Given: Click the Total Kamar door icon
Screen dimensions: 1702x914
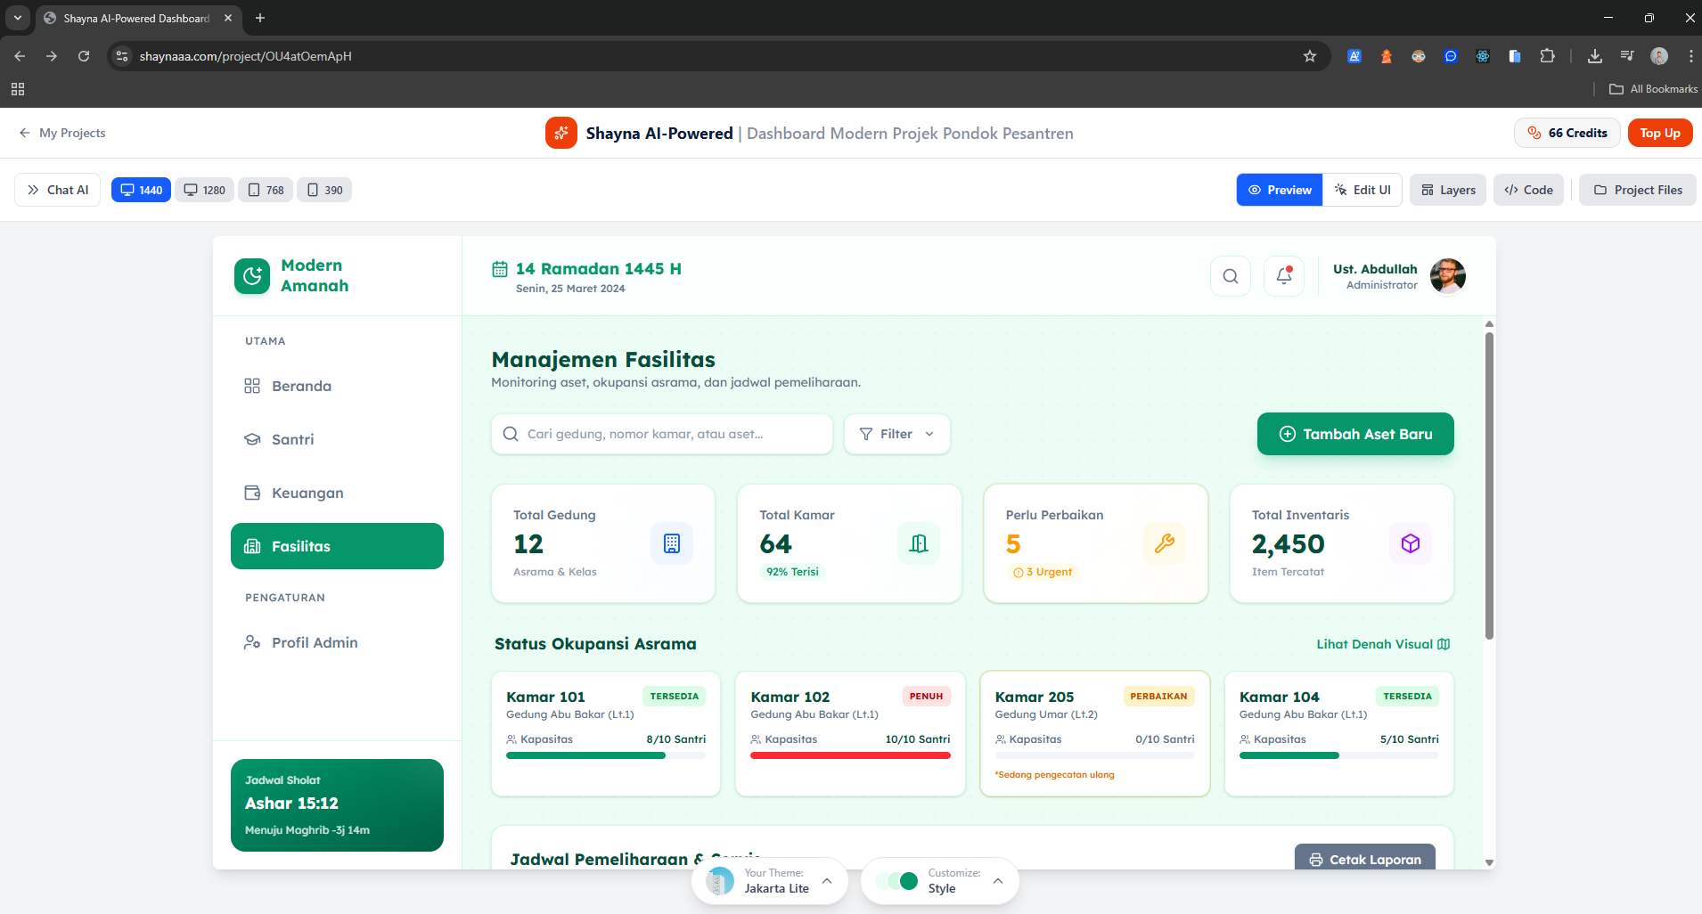Looking at the screenshot, I should (x=918, y=543).
